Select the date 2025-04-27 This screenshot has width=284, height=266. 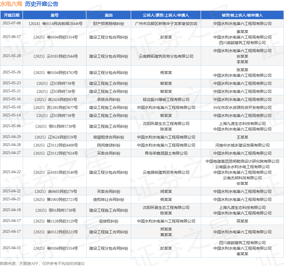pyautogui.click(x=12, y=153)
